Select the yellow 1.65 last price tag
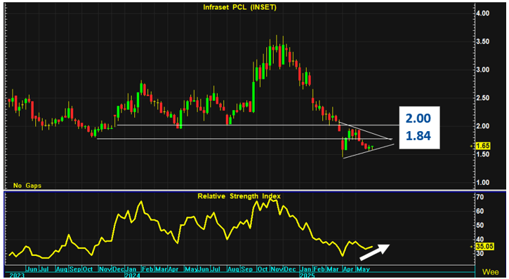The image size is (509, 279). [x=483, y=146]
